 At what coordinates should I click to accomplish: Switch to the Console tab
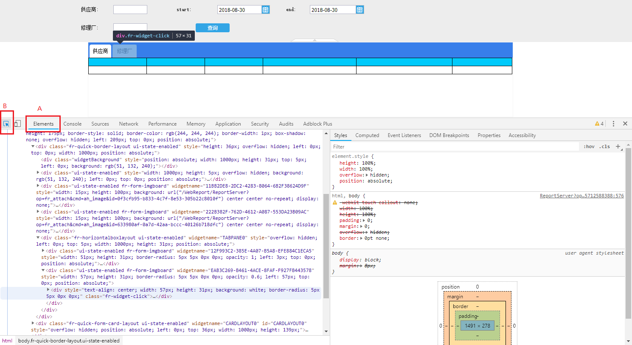click(x=73, y=124)
